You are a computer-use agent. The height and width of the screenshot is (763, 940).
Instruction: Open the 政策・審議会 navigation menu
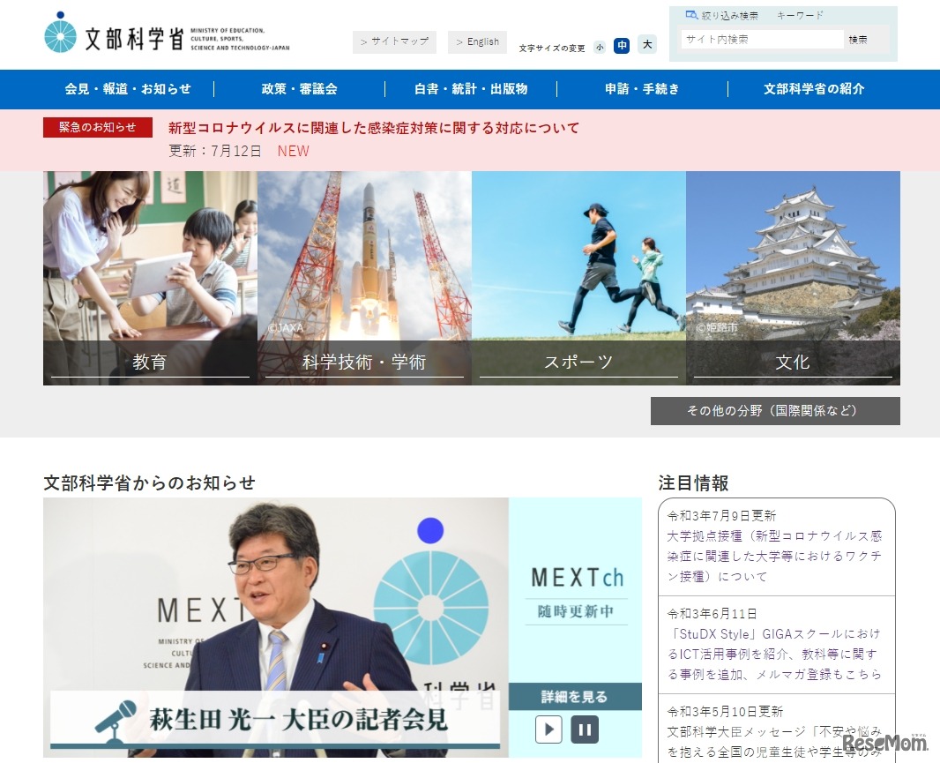300,88
